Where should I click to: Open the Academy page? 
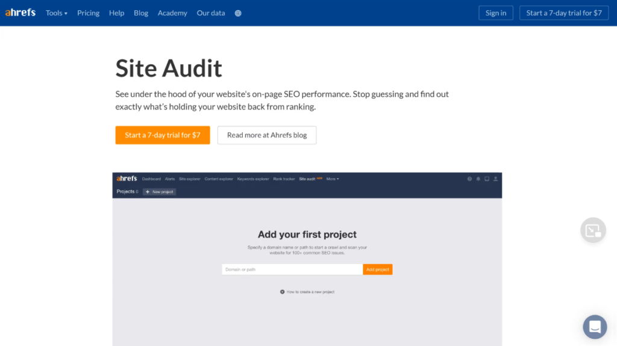[x=172, y=13]
